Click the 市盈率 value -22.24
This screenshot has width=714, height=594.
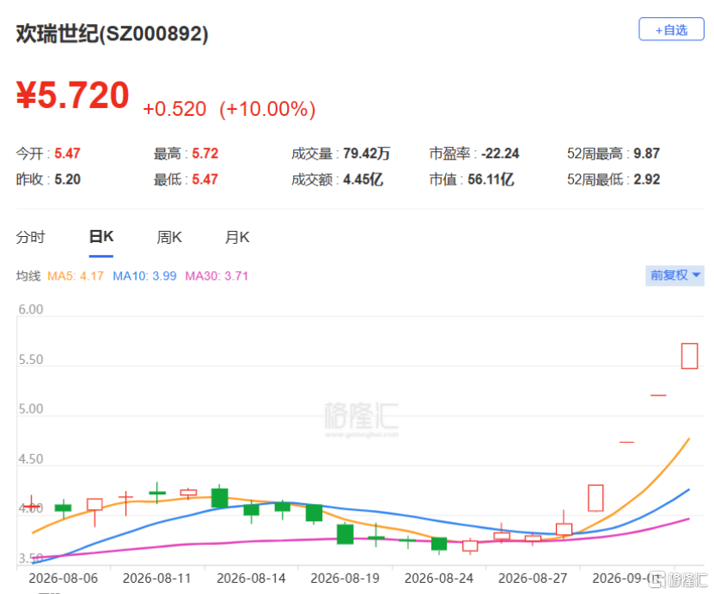[x=500, y=154]
